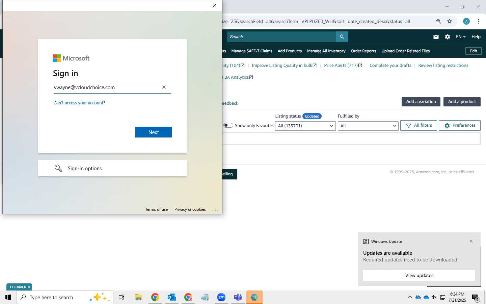Open Review listing restrictions link
The width and height of the screenshot is (486, 304).
443,66
